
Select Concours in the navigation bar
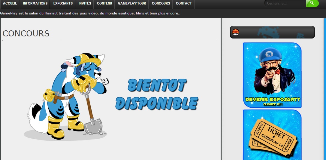pyautogui.click(x=161, y=4)
